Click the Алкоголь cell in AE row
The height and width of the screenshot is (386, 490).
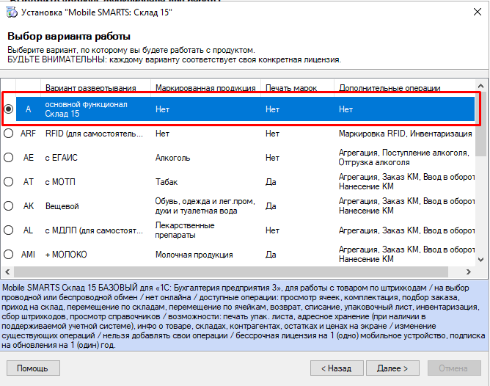pyautogui.click(x=172, y=158)
